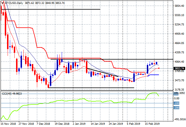Click the 27 Nov 2018 date label

[26, 124]
